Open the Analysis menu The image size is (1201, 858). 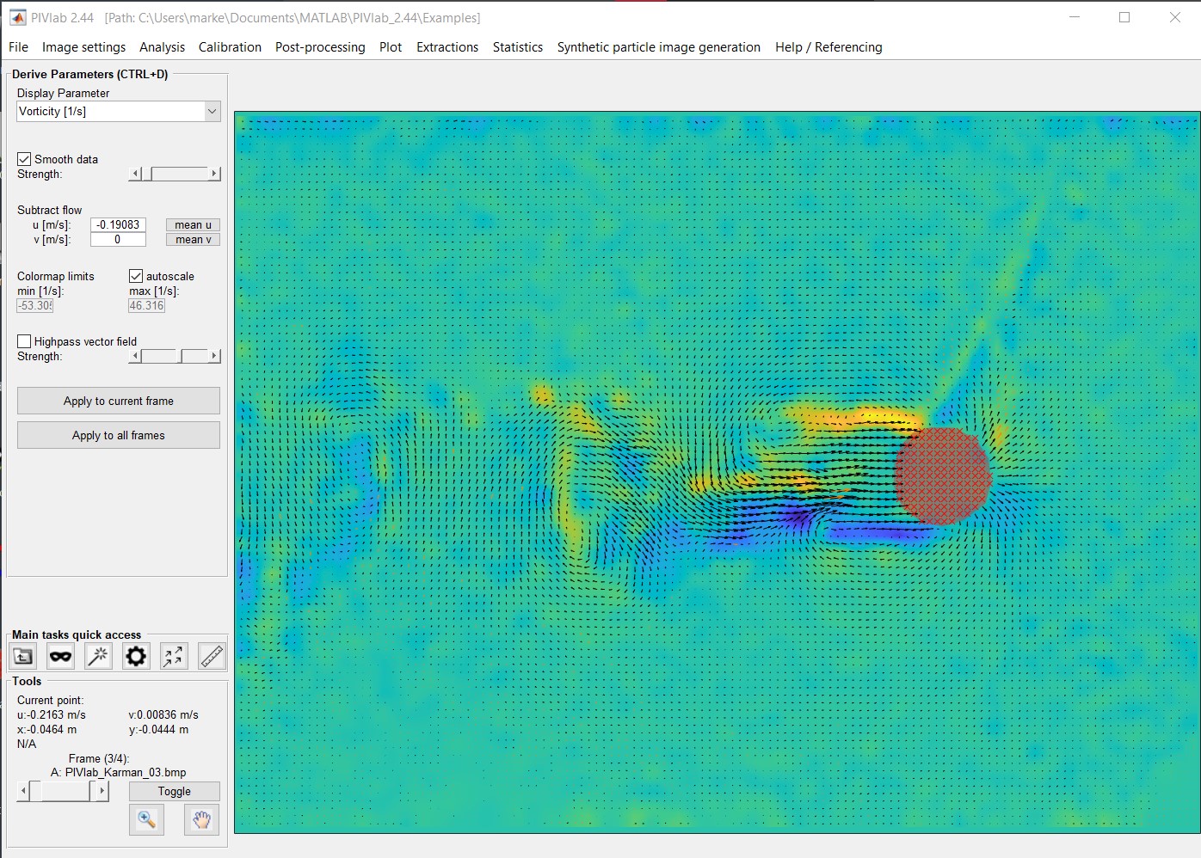click(162, 47)
